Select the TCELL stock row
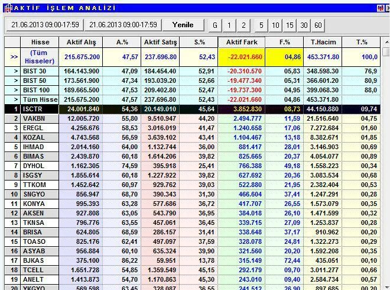The image size is (390, 290). 193,270
